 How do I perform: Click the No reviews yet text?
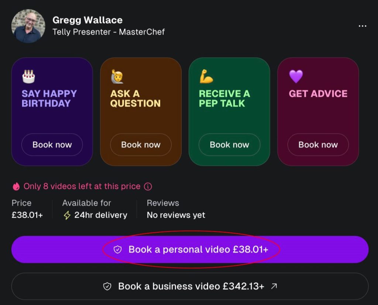point(175,215)
